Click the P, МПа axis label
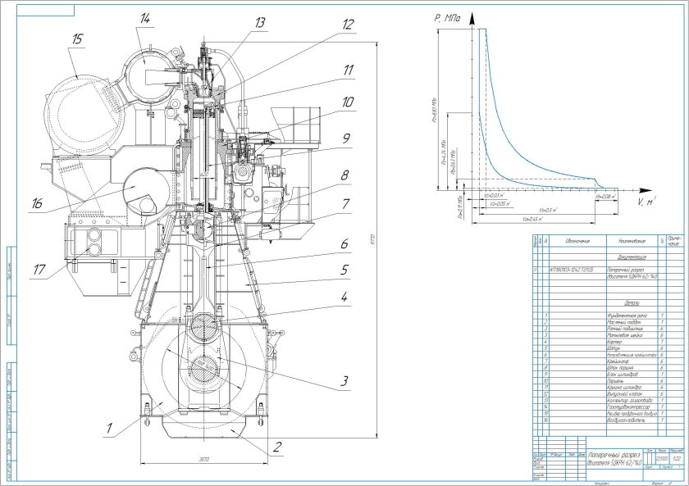Image resolution: width=689 pixels, height=486 pixels. point(446,16)
